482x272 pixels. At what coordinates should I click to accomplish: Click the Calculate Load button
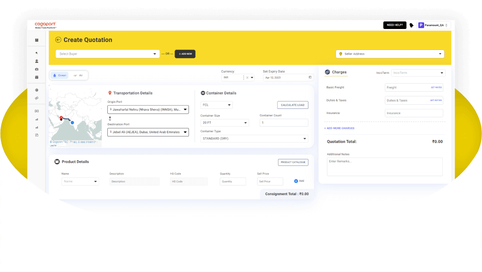tap(293, 105)
